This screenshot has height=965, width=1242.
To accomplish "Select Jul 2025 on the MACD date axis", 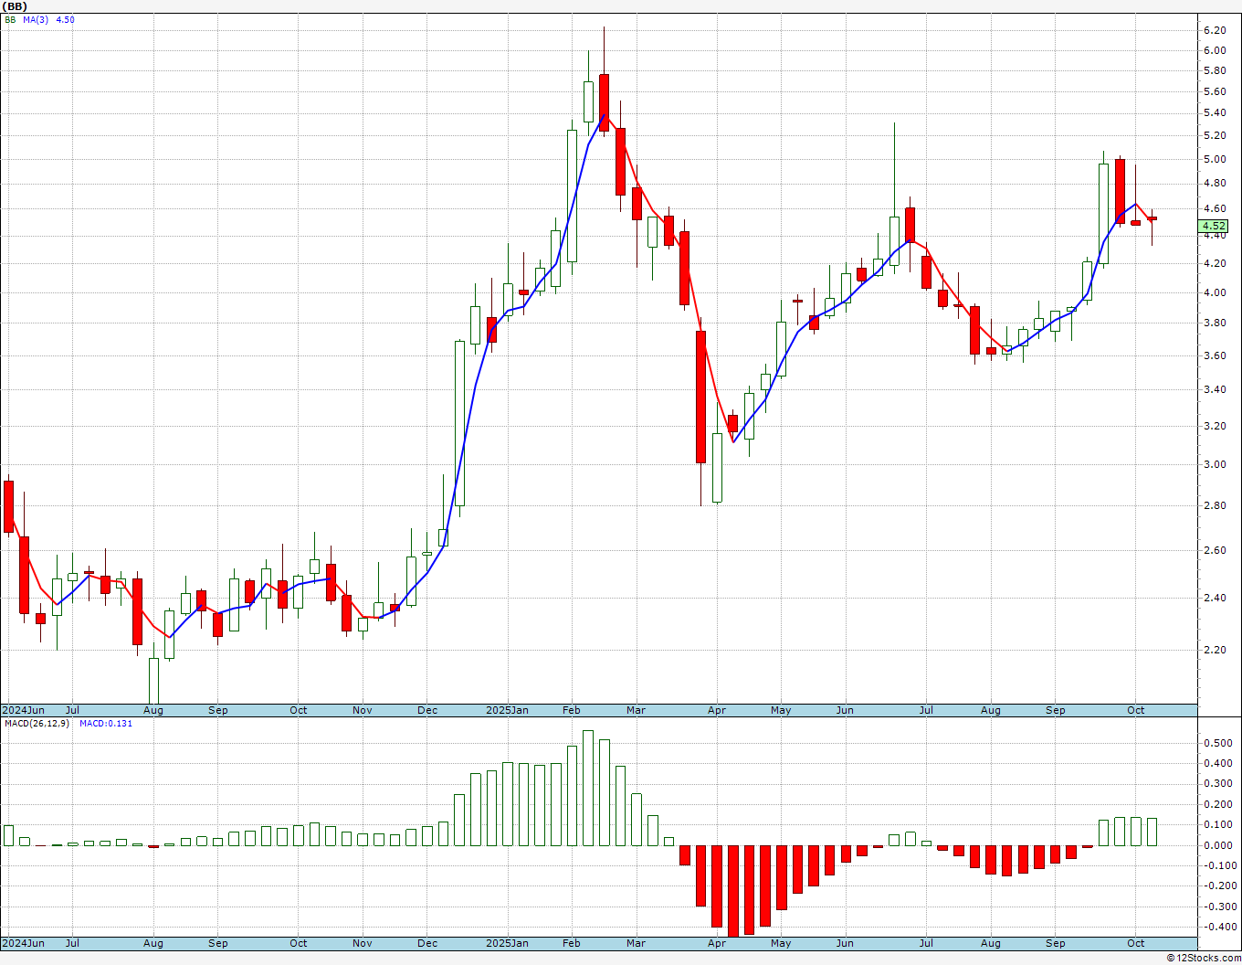I will (x=926, y=943).
